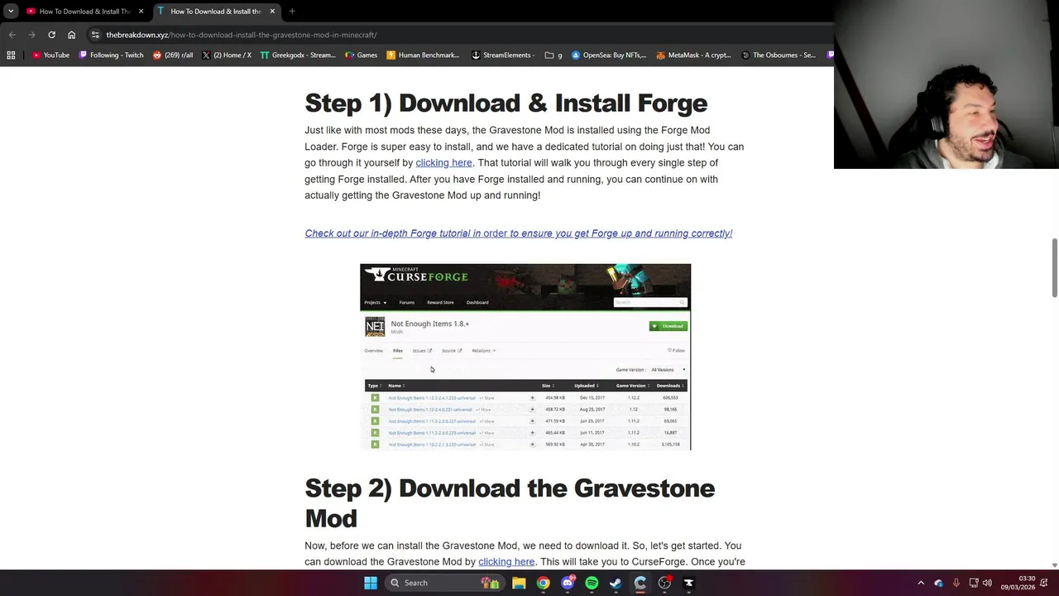1059x596 pixels.
Task: Switch to the YouTube tab
Action: click(x=85, y=11)
